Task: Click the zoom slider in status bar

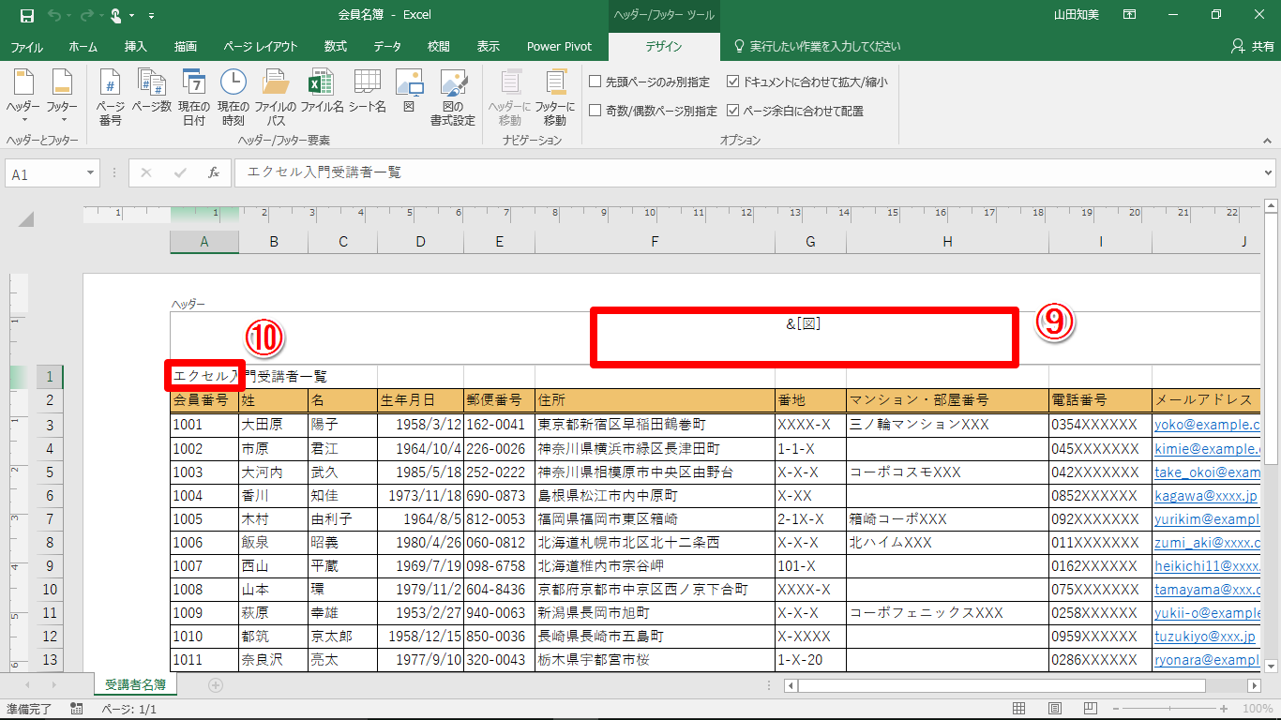Action: 1171,709
